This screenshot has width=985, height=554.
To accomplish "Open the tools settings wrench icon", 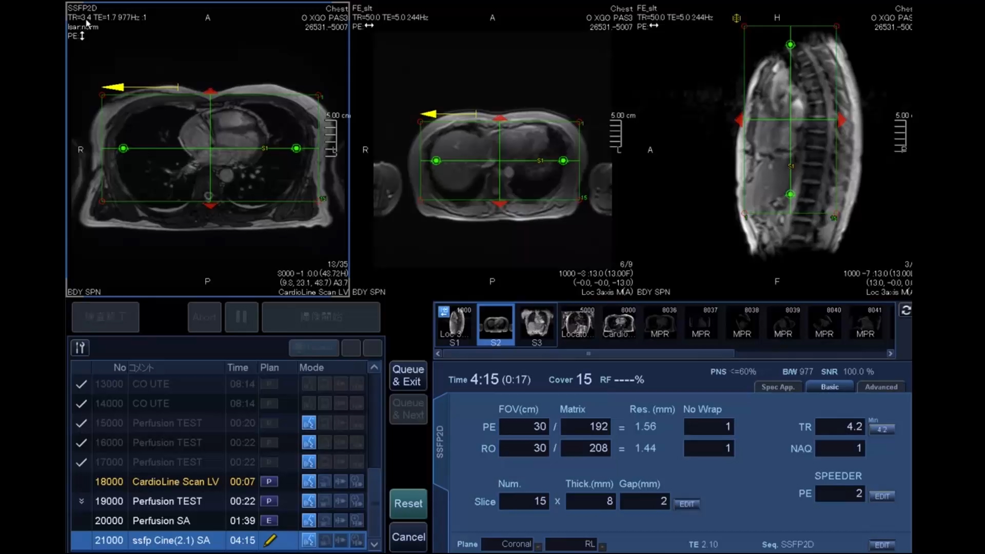I will pyautogui.click(x=80, y=348).
